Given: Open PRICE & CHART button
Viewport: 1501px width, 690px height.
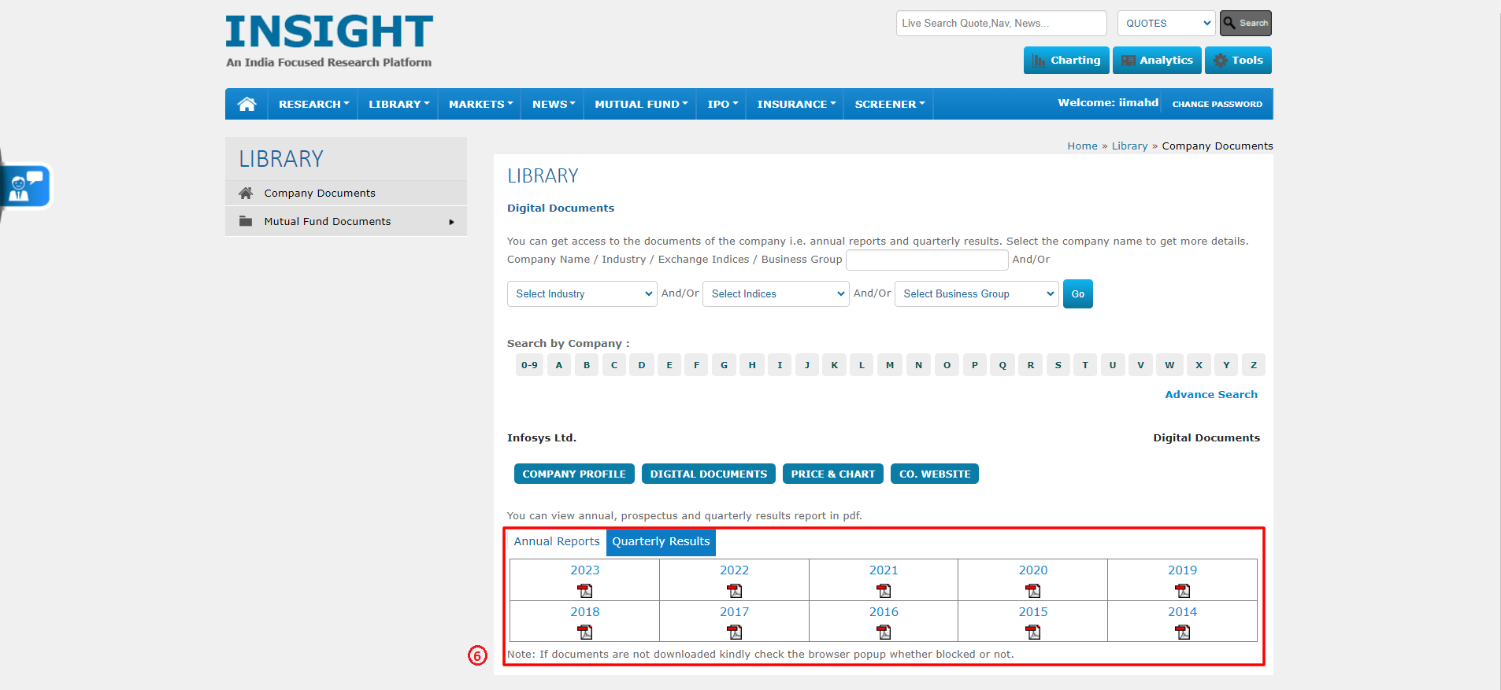Looking at the screenshot, I should pos(833,474).
